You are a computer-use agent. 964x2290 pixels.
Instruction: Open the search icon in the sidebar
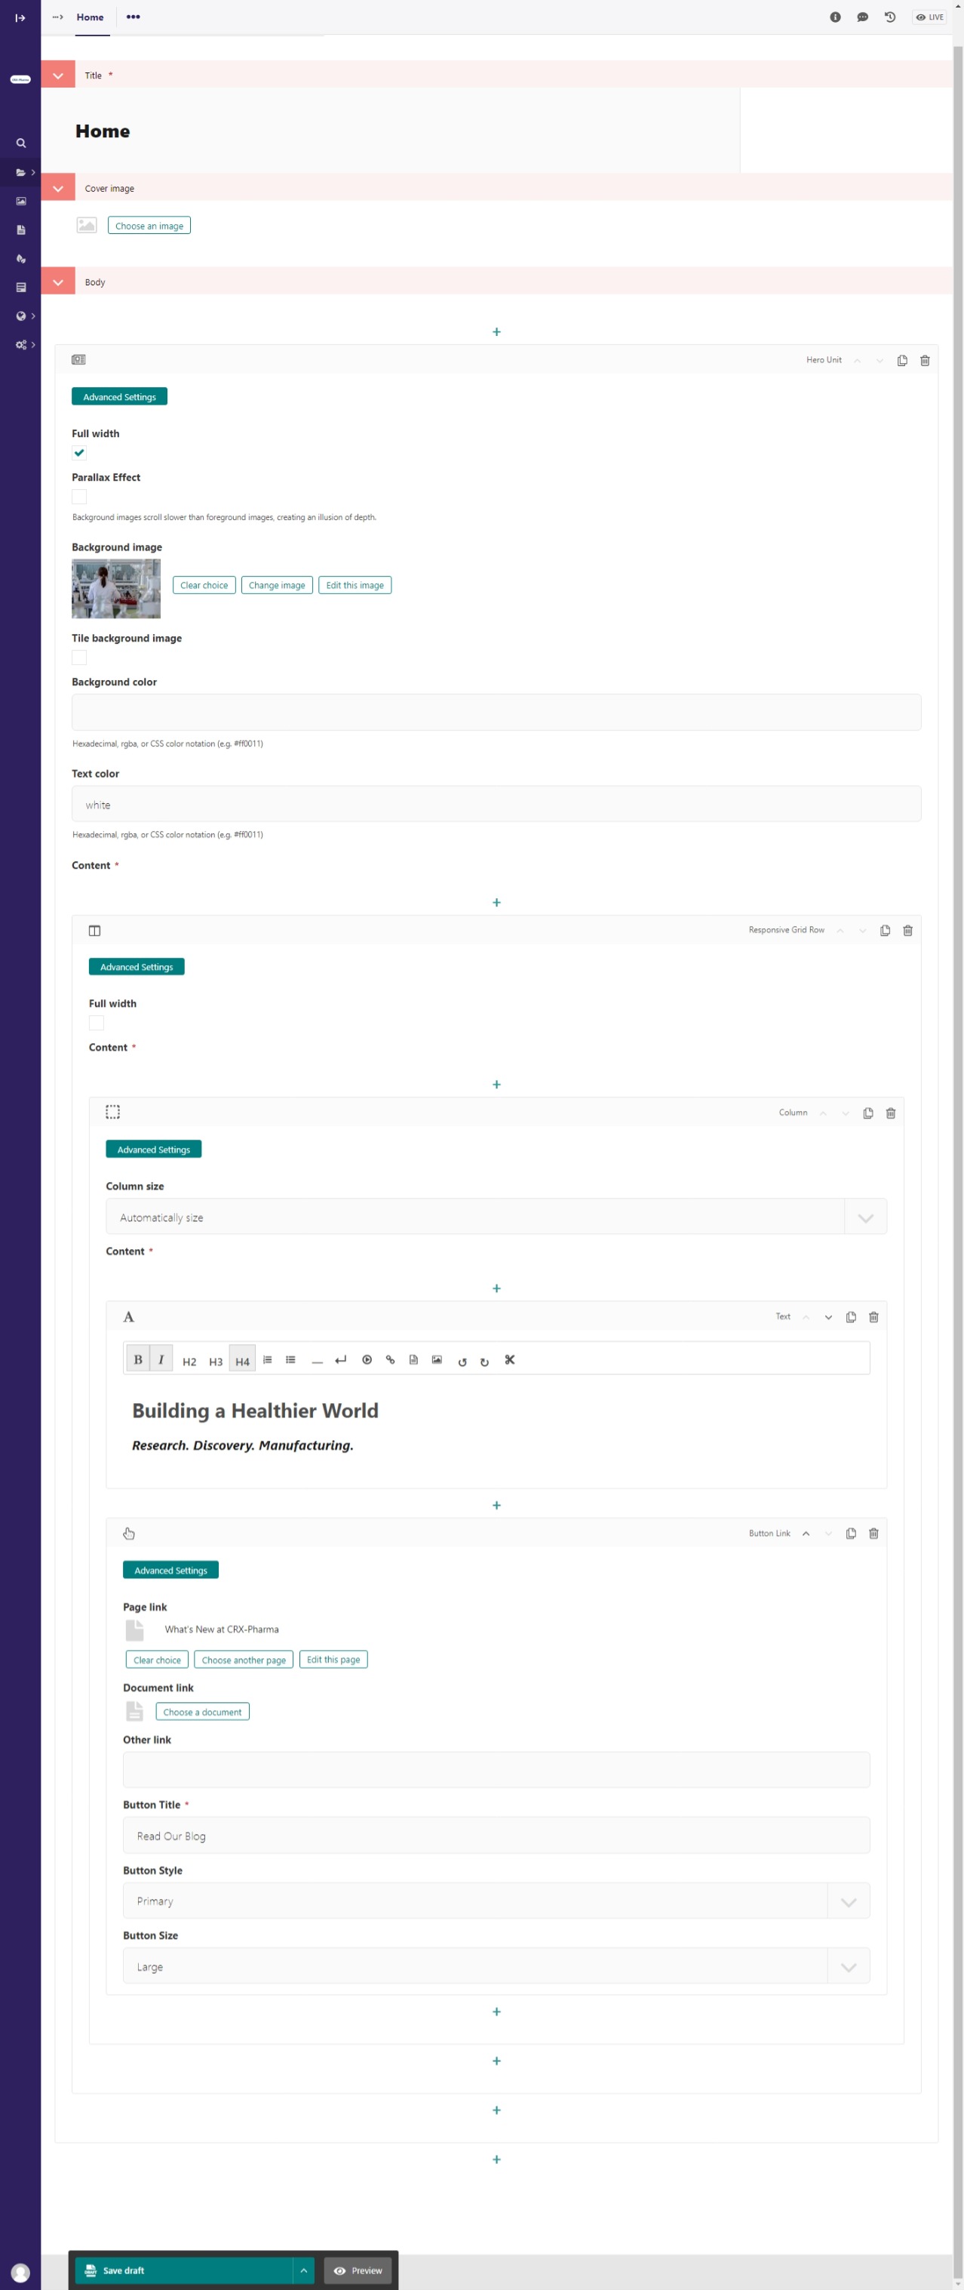coord(20,143)
